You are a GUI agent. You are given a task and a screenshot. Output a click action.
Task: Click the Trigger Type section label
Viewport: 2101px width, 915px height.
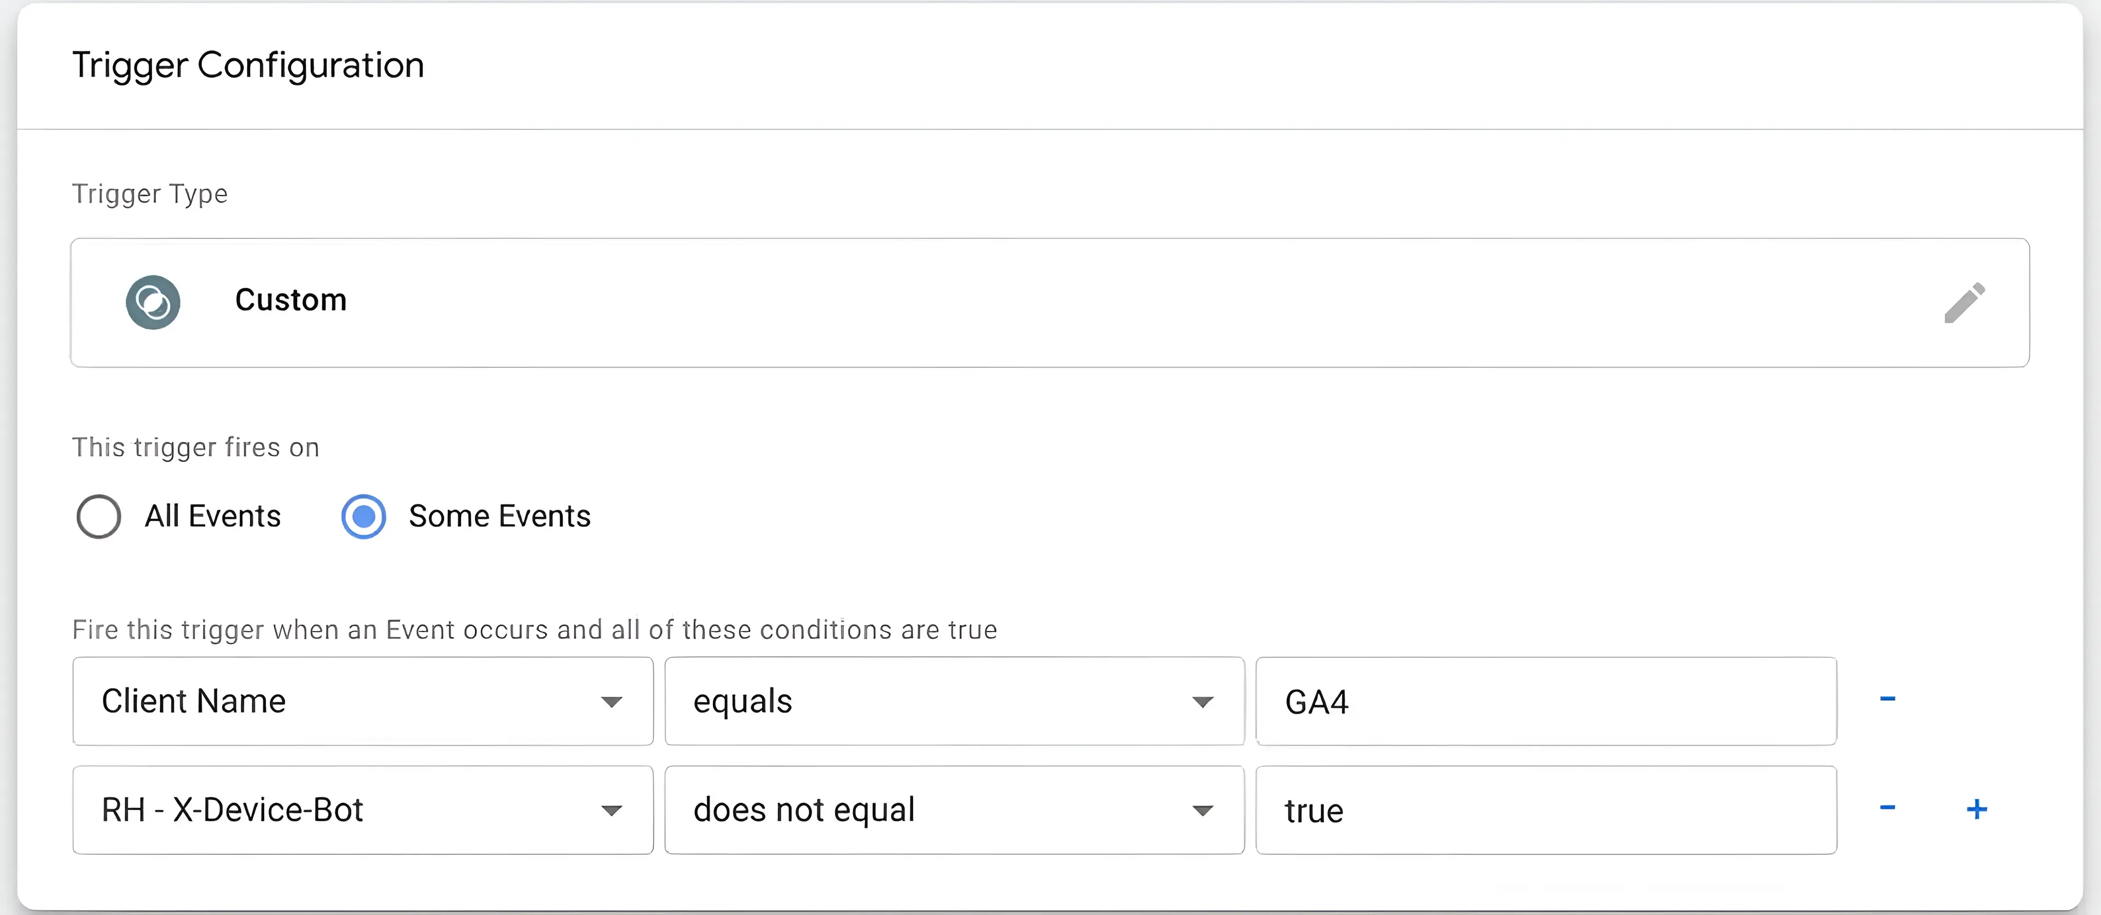point(150,194)
